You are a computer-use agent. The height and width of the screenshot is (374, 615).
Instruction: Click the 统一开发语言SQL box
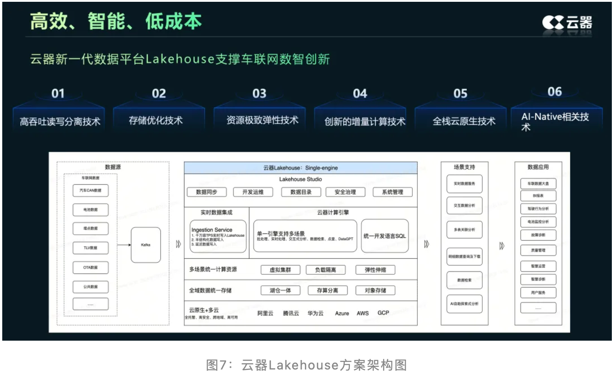pyautogui.click(x=384, y=236)
